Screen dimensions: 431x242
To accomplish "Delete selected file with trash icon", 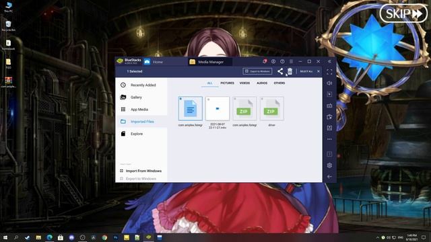I will click(290, 71).
